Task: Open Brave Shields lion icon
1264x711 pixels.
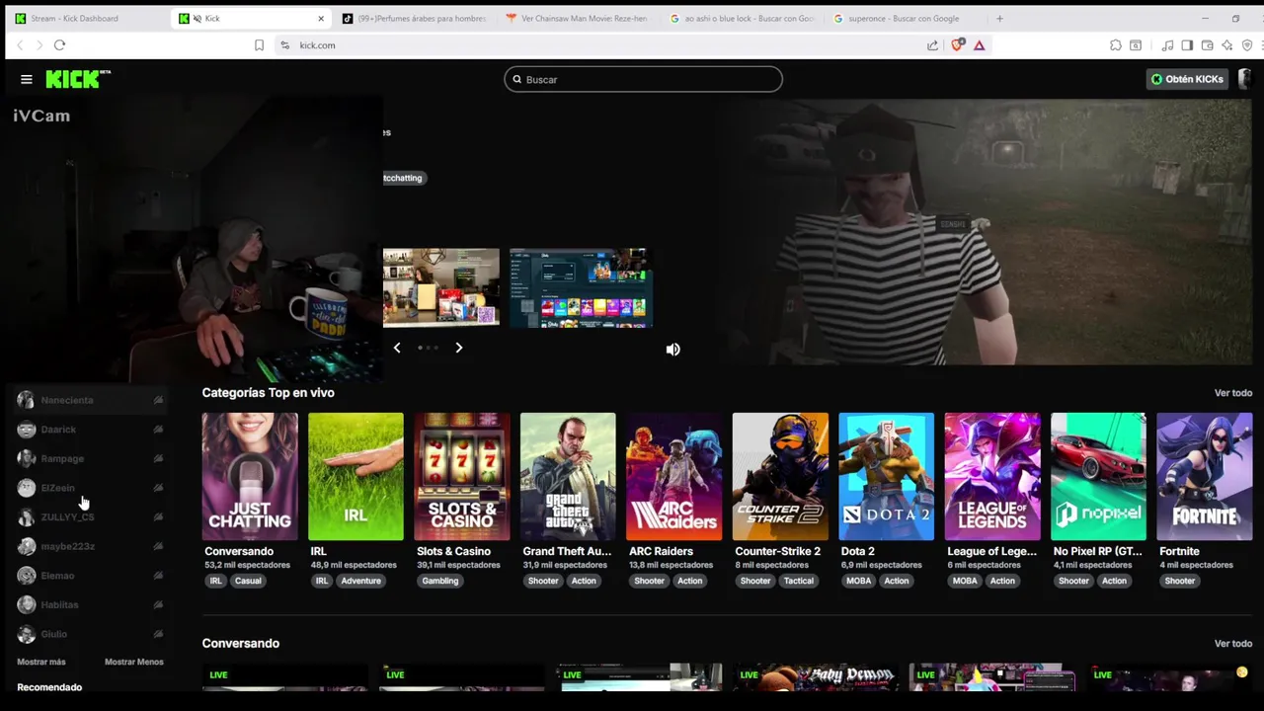Action: coord(957,45)
